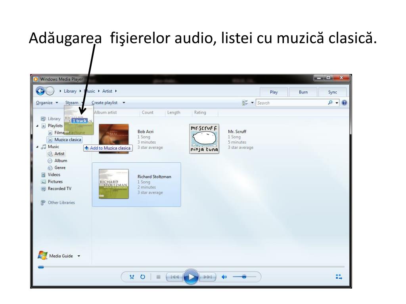Click Create playlist

point(105,103)
